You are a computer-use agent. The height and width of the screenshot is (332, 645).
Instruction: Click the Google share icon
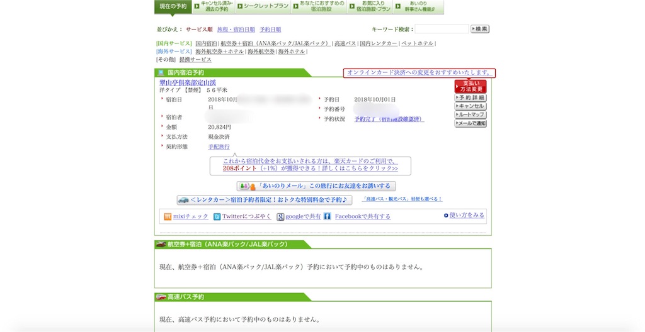coord(280,216)
